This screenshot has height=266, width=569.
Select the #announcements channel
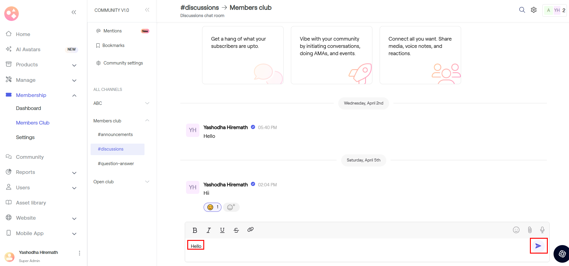[115, 135]
